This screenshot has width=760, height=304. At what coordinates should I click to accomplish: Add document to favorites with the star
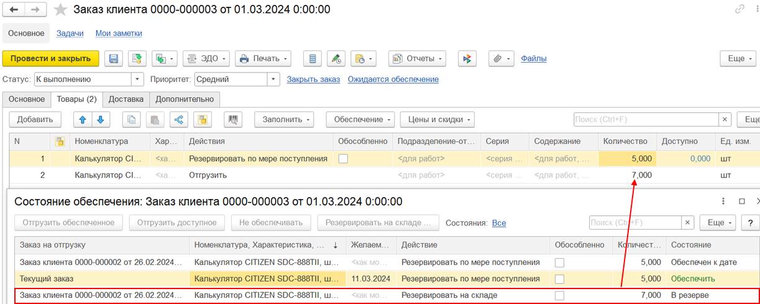coord(60,10)
